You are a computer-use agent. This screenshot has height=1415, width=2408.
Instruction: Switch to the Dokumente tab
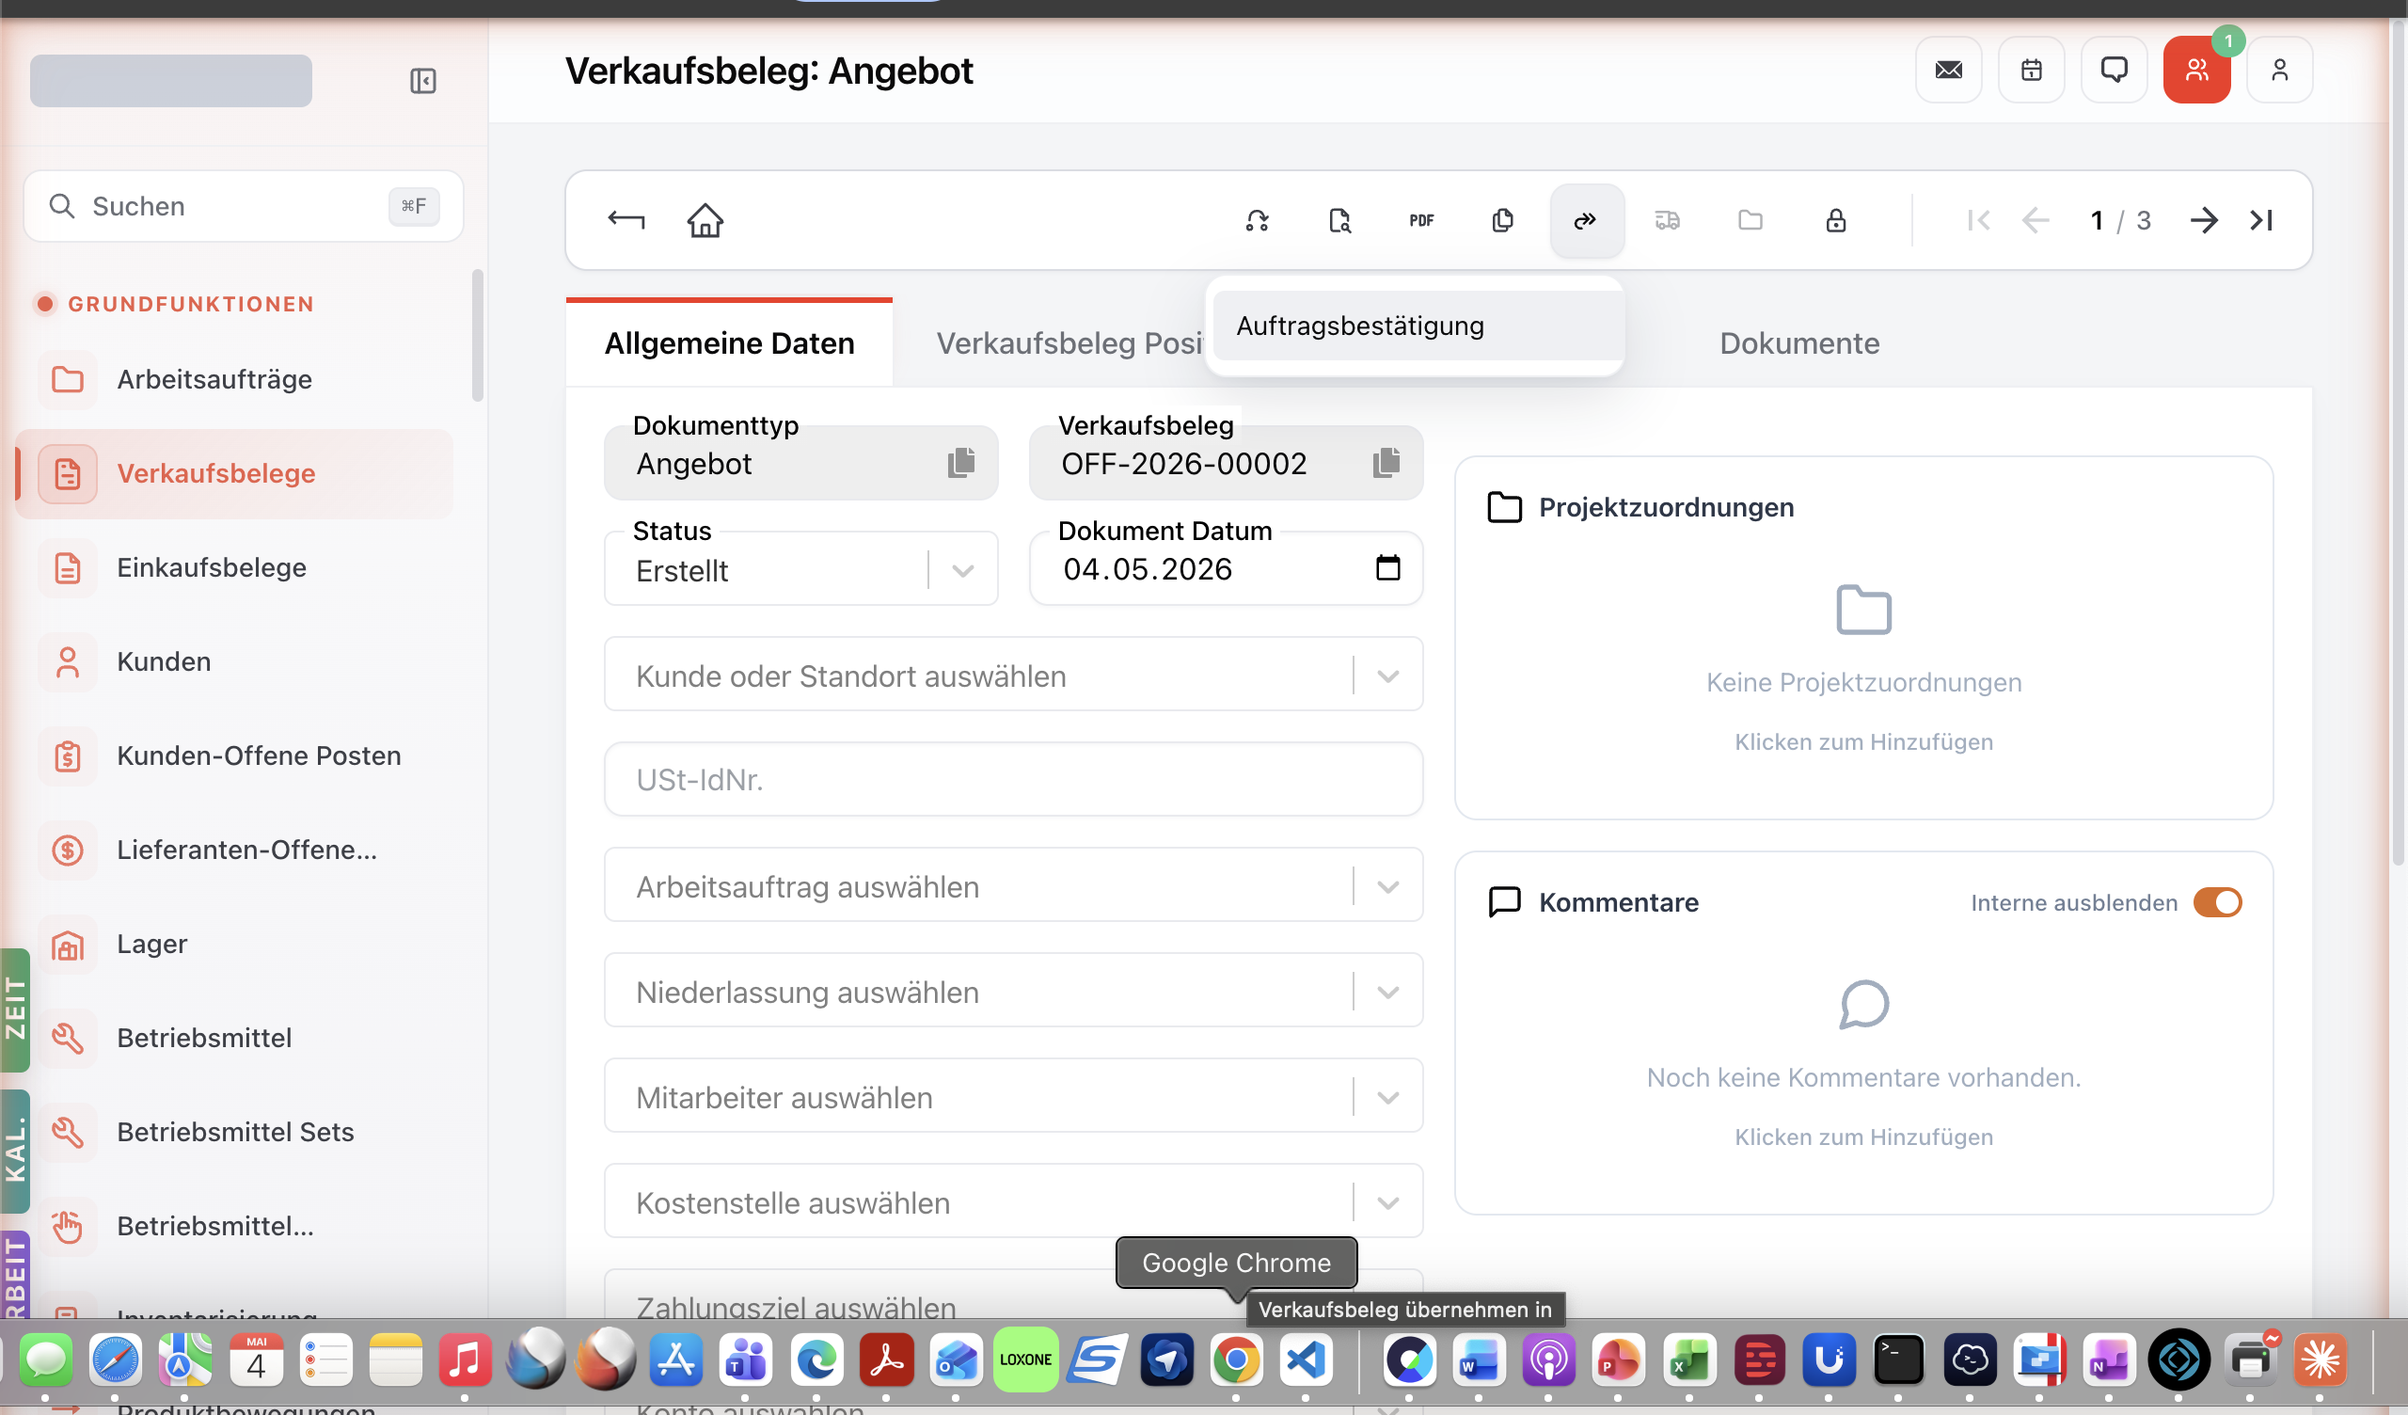pos(1798,343)
